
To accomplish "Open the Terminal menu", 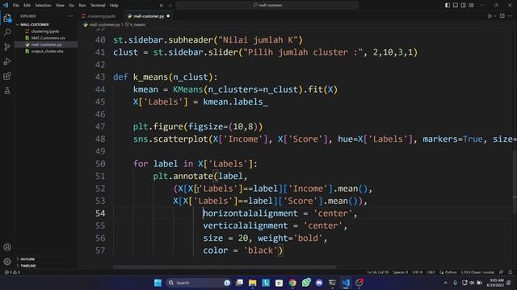I will (x=98, y=6).
